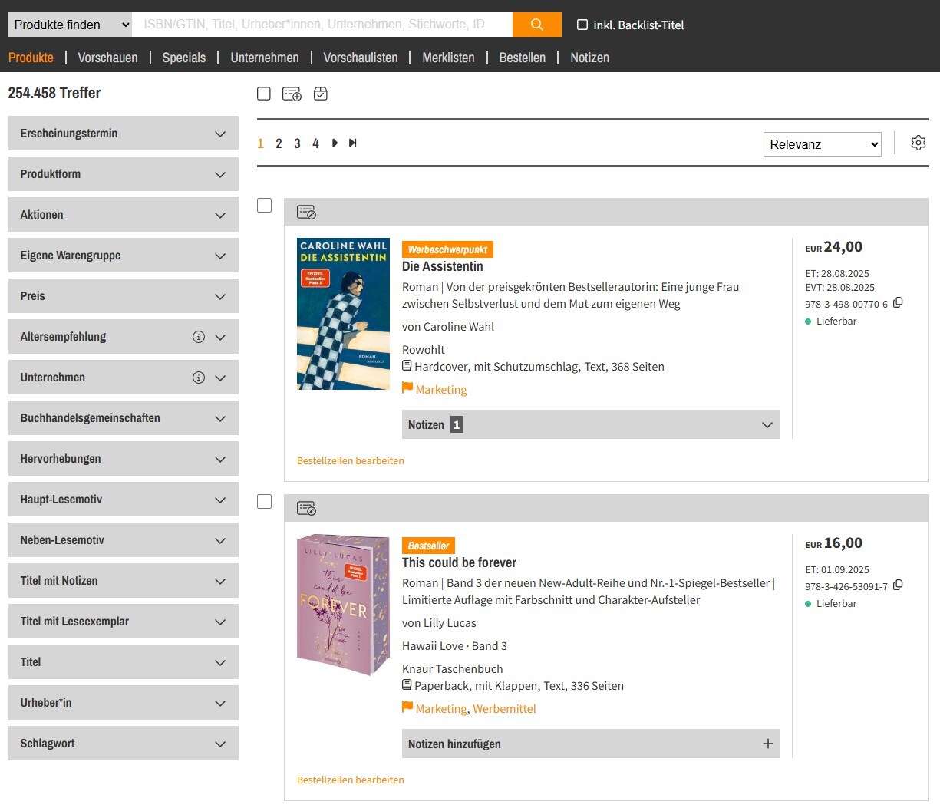Open the Vorschauen tab
Image resolution: width=940 pixels, height=808 pixels.
click(x=107, y=58)
